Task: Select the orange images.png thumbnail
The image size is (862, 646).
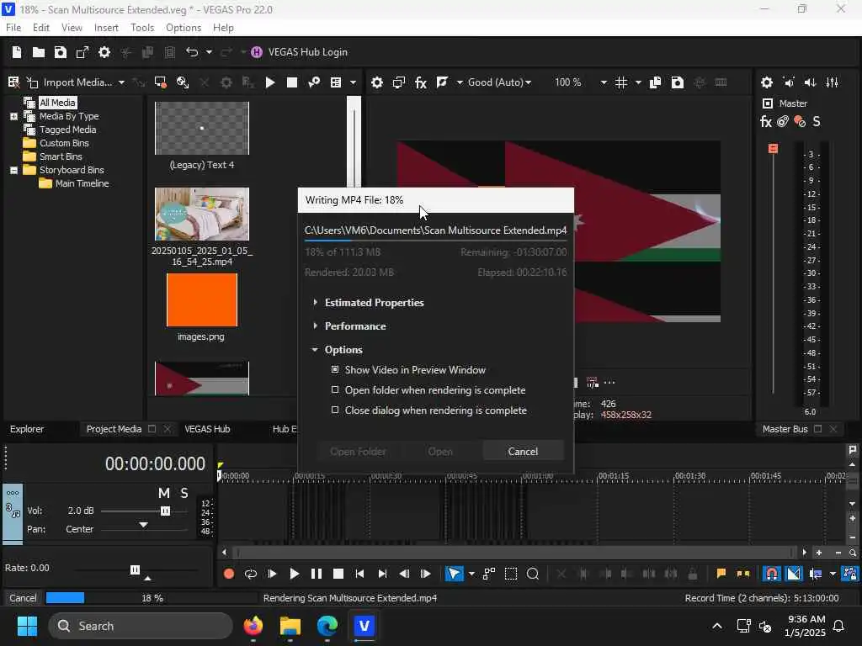Action: (202, 300)
